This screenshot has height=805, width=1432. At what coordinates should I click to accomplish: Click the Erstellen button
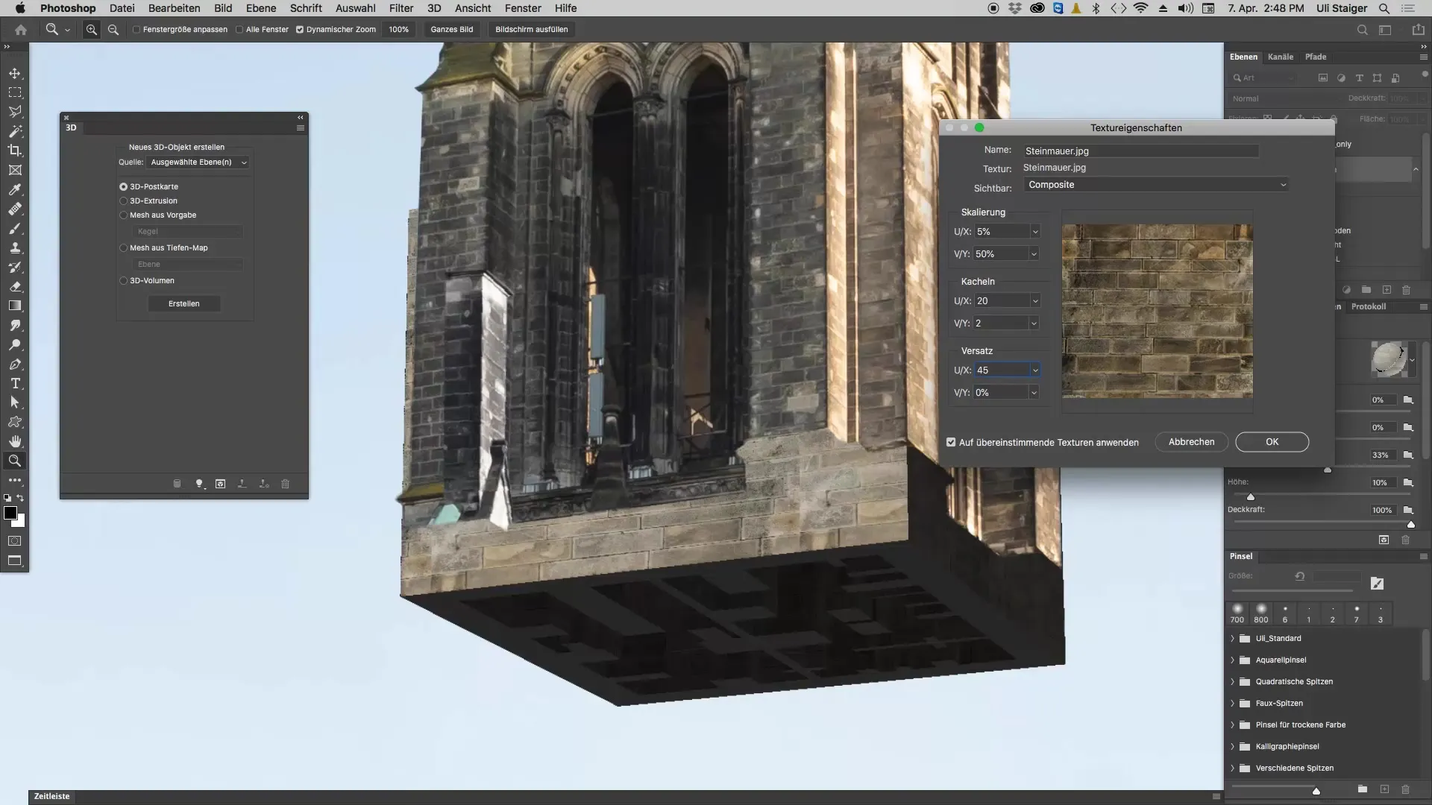point(183,303)
